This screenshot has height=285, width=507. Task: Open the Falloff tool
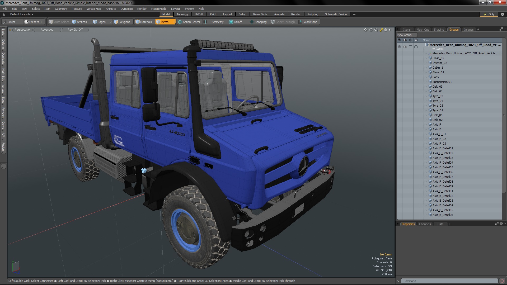[x=236, y=22]
